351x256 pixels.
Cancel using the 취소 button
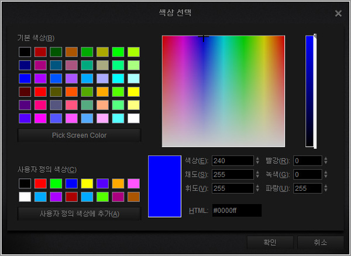coord(320,242)
